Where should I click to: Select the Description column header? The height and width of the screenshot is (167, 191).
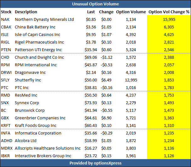[x=26, y=12]
